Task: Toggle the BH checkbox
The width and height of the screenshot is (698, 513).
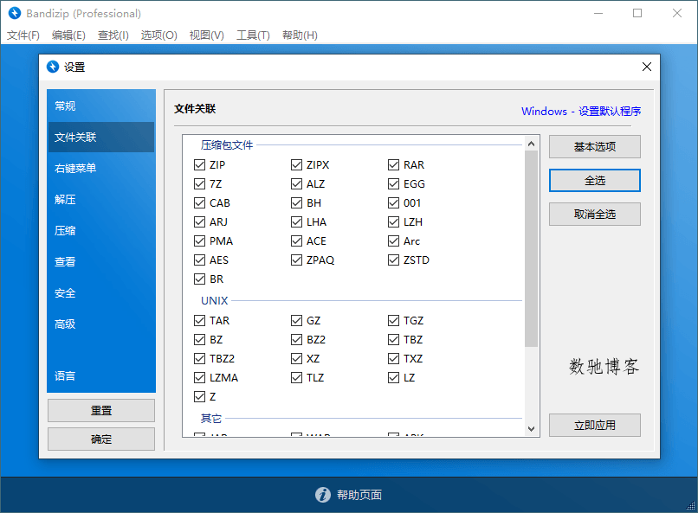Action: pyautogui.click(x=296, y=202)
